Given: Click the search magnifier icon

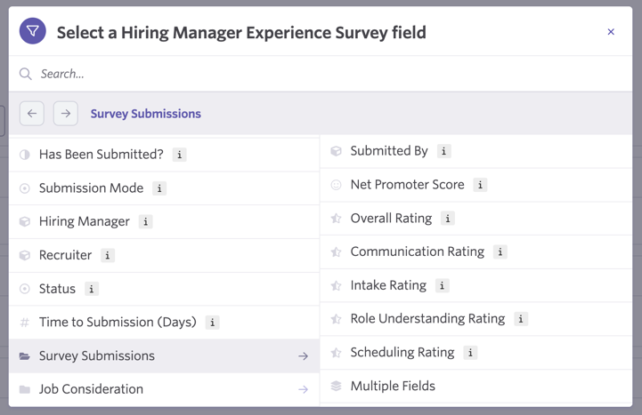Looking at the screenshot, I should tap(26, 74).
